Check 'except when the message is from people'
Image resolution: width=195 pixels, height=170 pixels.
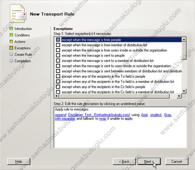[58, 40]
